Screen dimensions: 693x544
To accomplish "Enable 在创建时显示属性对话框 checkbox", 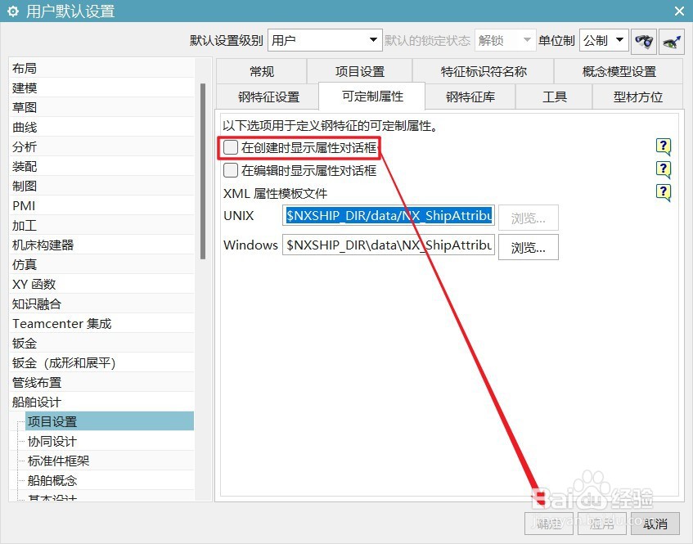I will pyautogui.click(x=230, y=146).
